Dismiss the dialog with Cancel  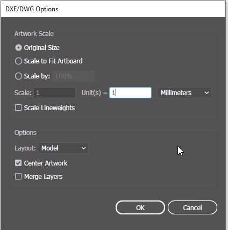tap(193, 207)
